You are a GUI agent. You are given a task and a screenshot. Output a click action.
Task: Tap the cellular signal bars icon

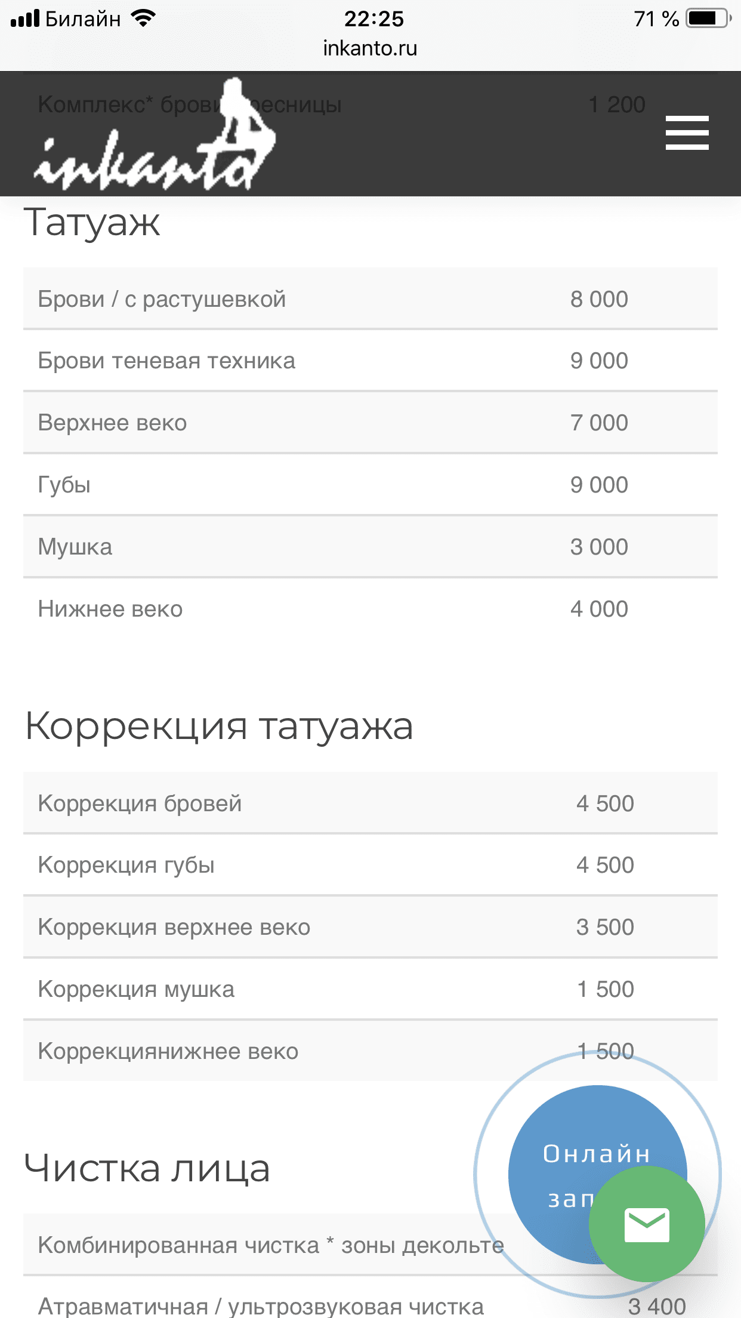click(x=25, y=19)
